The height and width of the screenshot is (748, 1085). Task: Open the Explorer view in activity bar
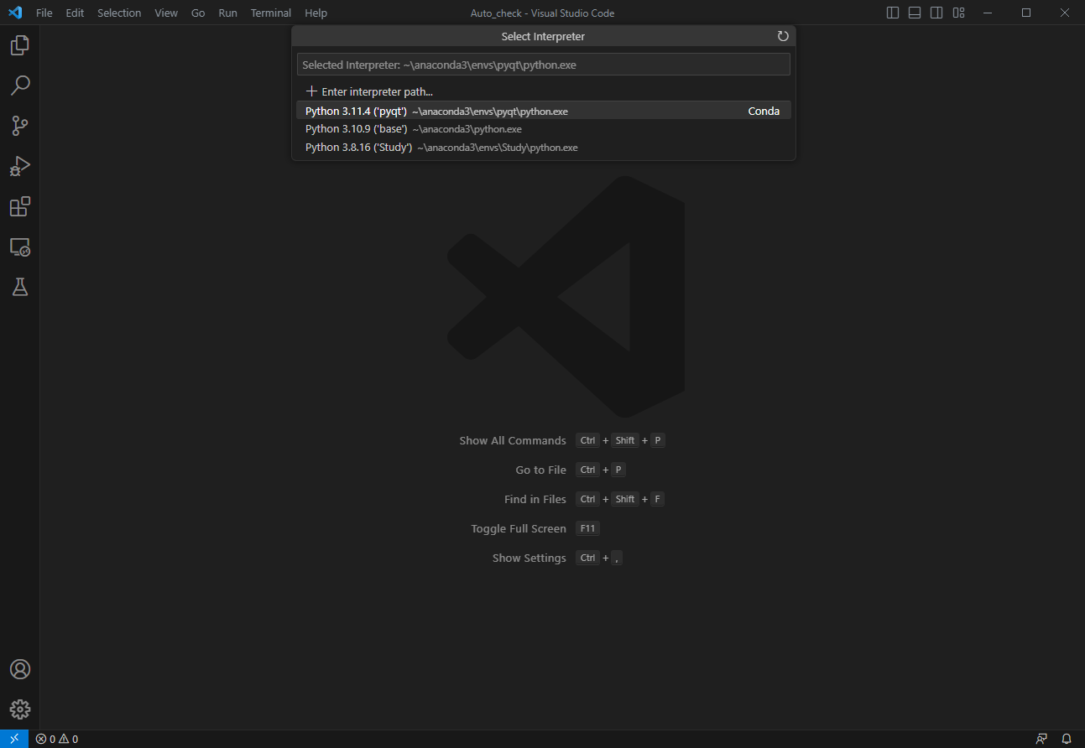coord(20,45)
